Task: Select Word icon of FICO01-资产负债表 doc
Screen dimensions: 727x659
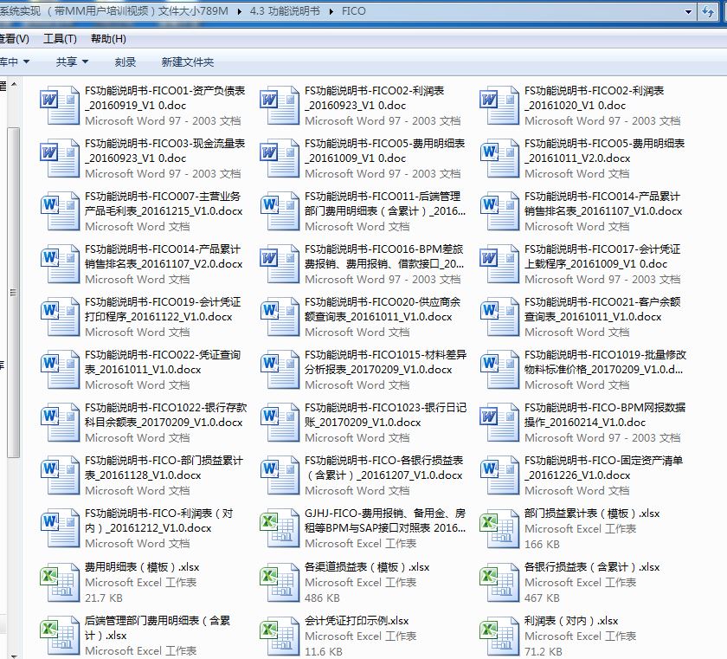Action: click(x=60, y=106)
